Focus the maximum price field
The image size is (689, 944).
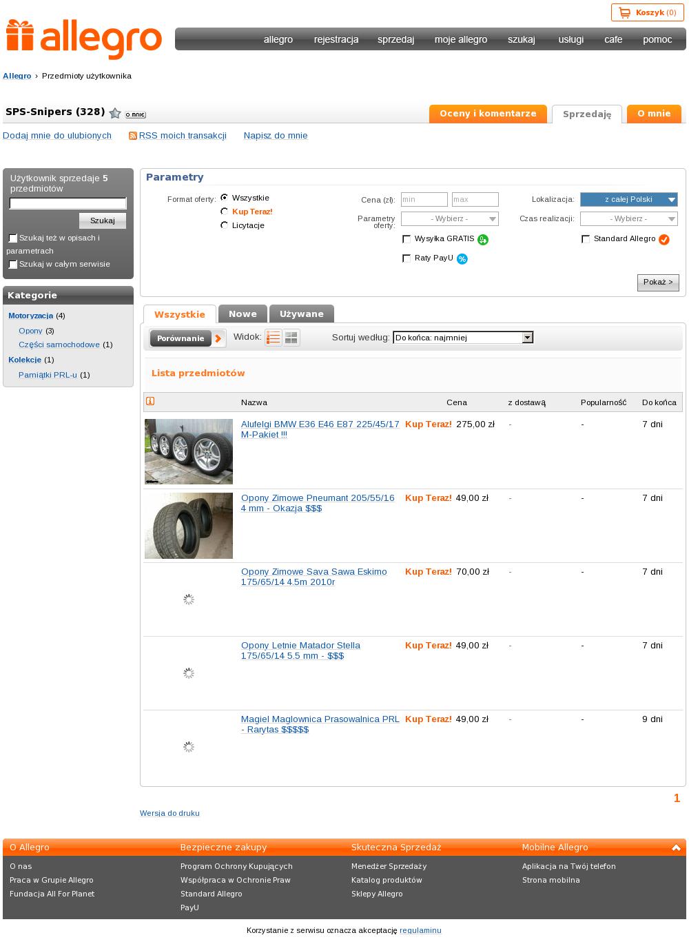(x=475, y=200)
